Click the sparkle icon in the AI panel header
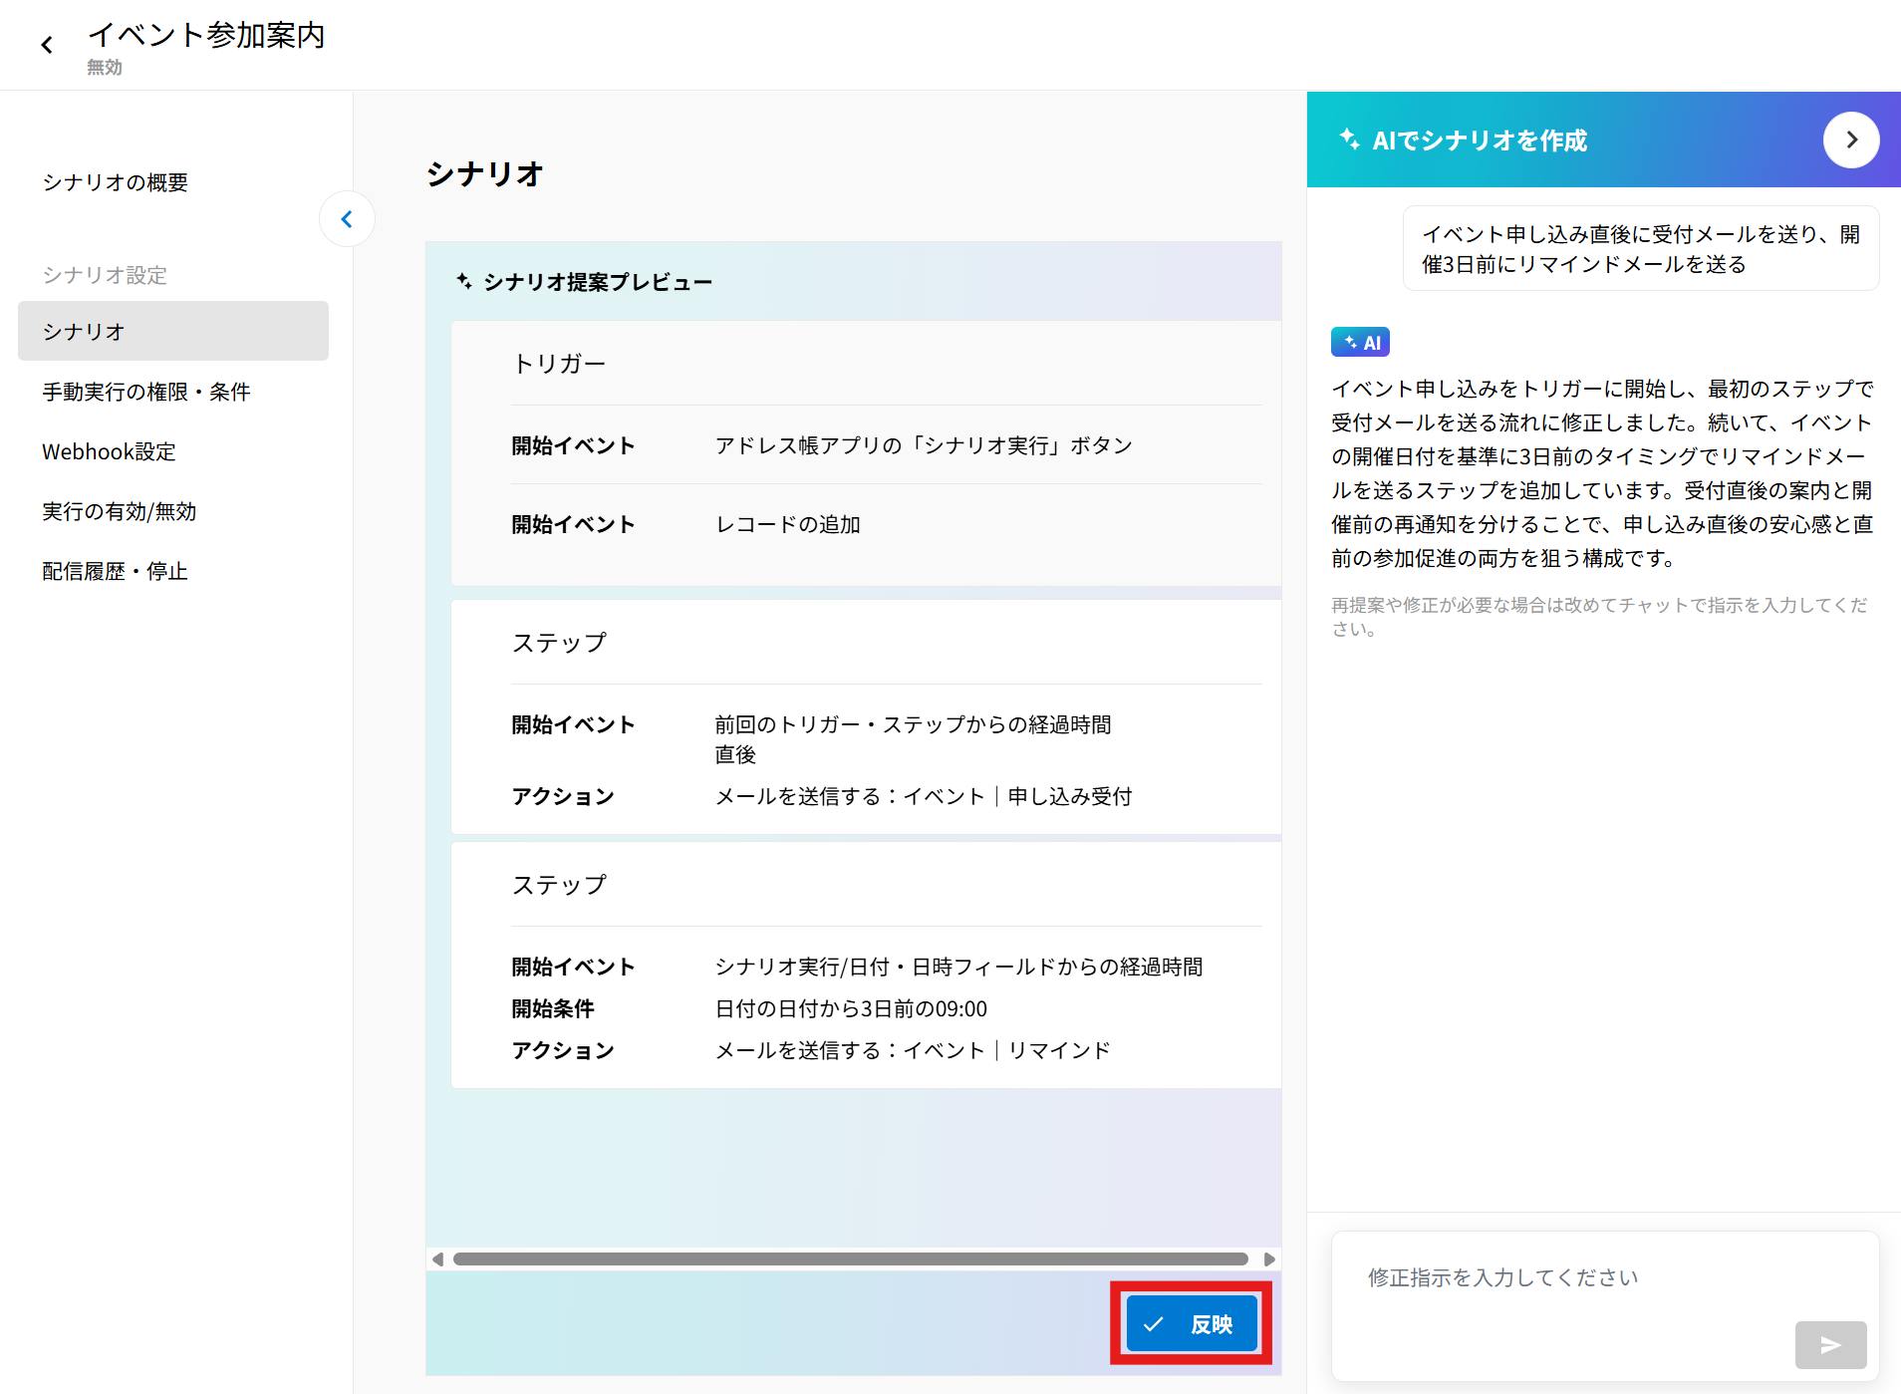This screenshot has height=1394, width=1901. pyautogui.click(x=1349, y=139)
